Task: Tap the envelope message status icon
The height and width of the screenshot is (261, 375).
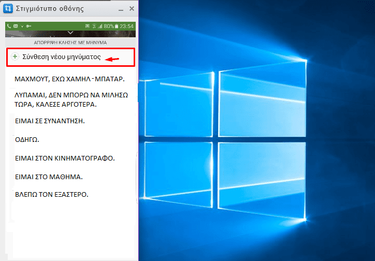Action: pyautogui.click(x=16, y=26)
